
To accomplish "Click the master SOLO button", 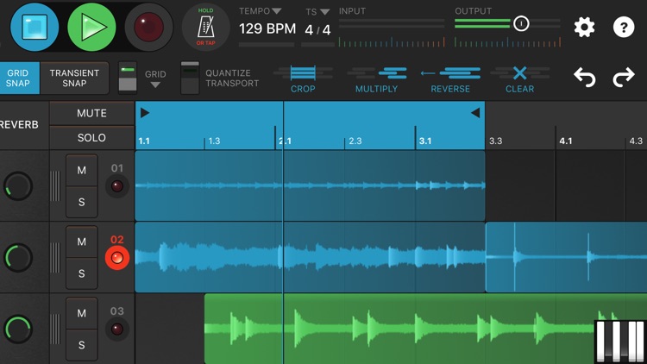I will point(91,138).
